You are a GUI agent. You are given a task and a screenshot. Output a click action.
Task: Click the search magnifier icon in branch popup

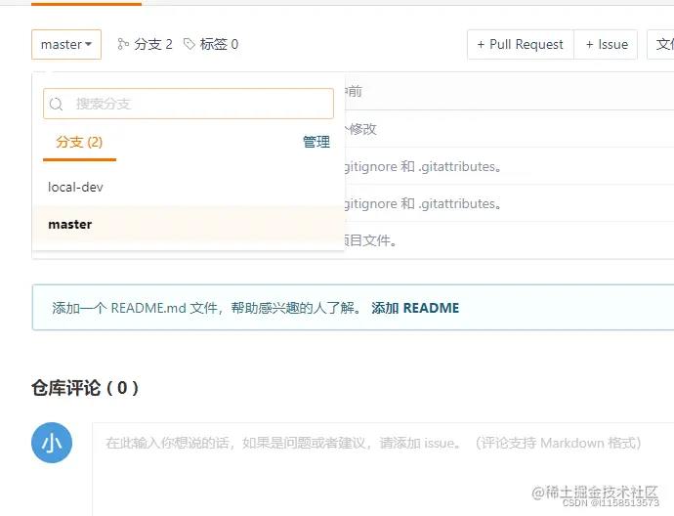coord(56,104)
